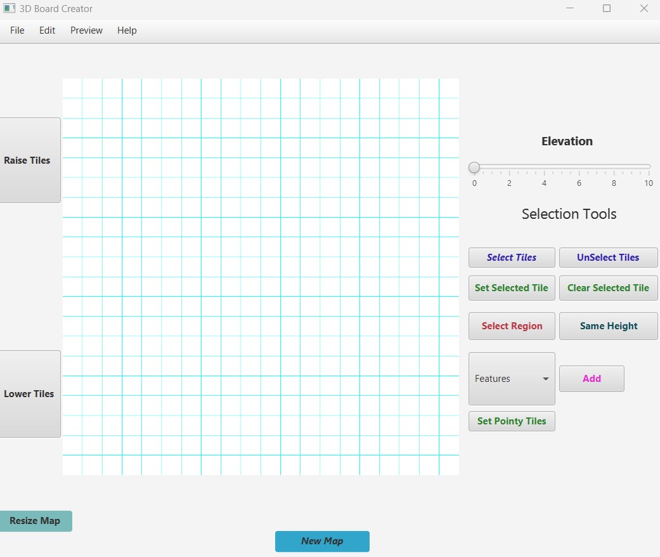Screen dimensions: 660x557
Task: Activate the UnSelect Tiles tool
Action: click(608, 258)
